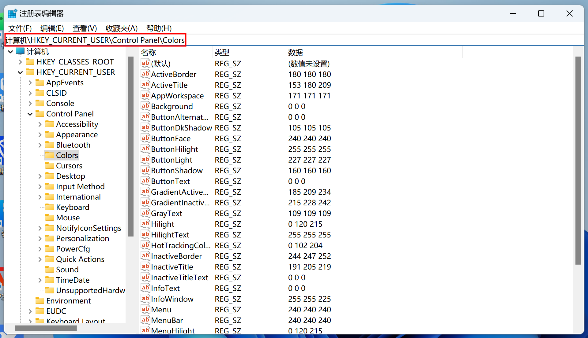588x338 pixels.
Task: Click the folder icon next to Cursors
Action: click(49, 166)
